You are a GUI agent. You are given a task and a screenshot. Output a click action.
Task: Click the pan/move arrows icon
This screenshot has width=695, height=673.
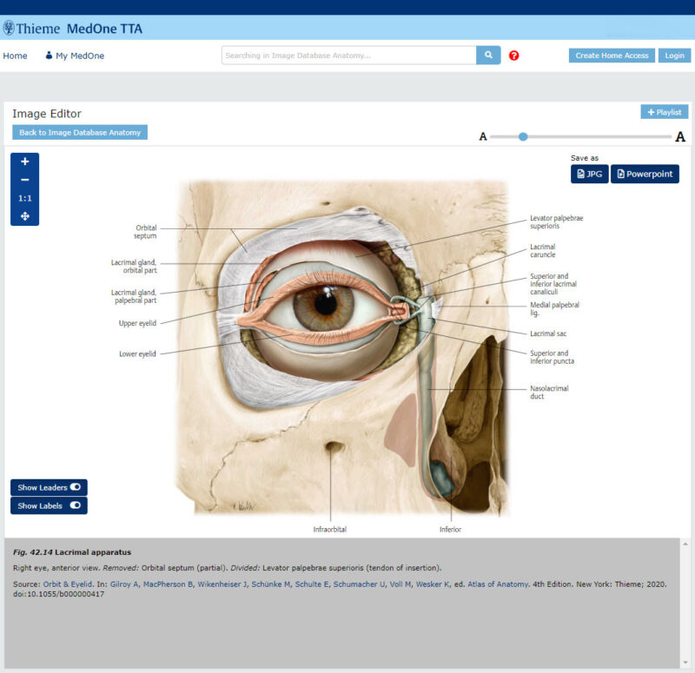[x=24, y=216]
